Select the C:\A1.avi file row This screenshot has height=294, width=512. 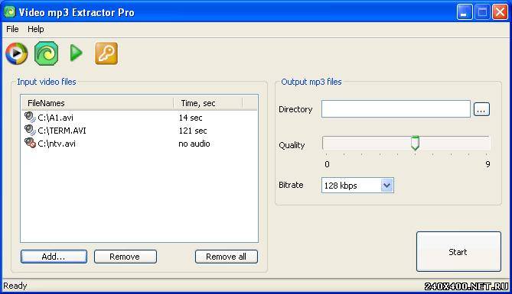139,118
